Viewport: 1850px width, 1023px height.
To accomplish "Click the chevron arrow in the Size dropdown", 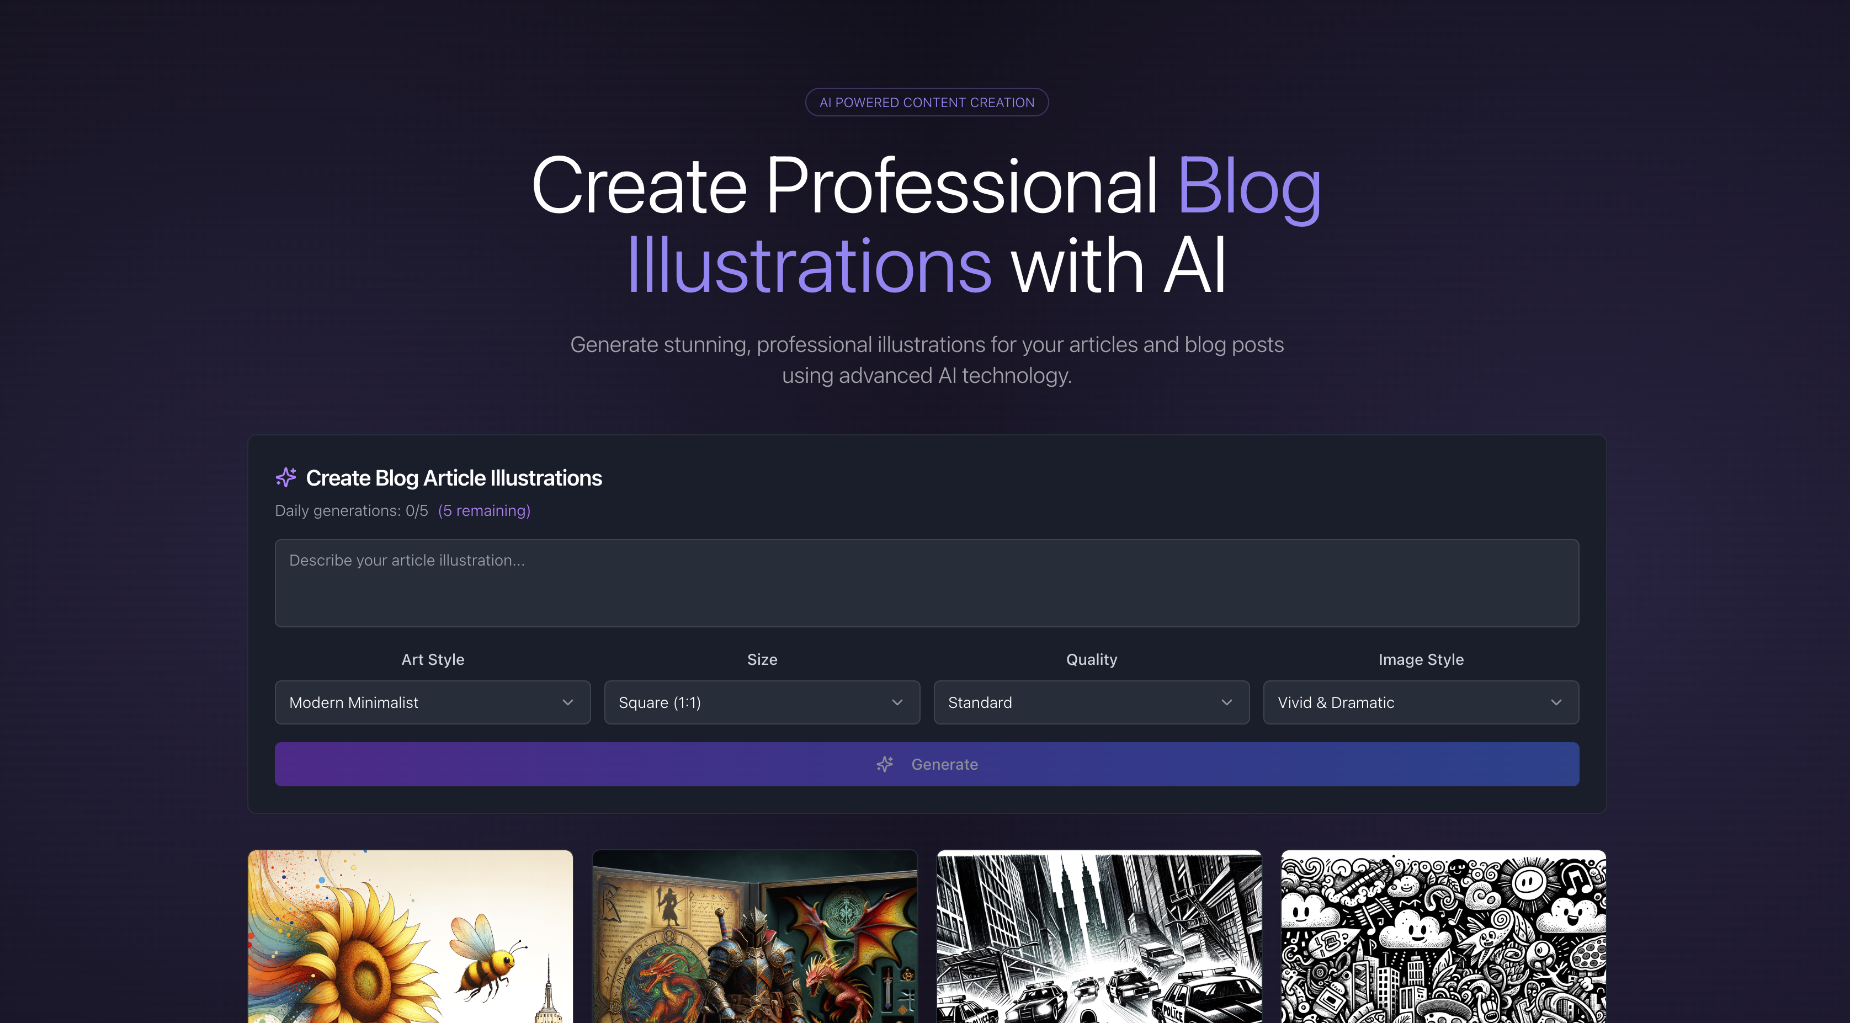I will (897, 702).
